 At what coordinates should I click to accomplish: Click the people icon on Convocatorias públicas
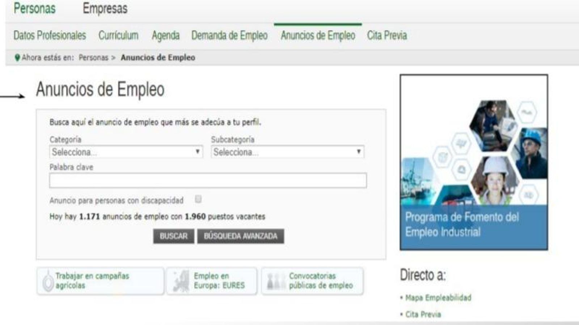(275, 281)
